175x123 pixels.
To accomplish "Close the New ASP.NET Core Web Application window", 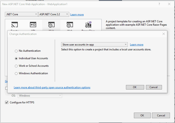I will pos(169,4).
